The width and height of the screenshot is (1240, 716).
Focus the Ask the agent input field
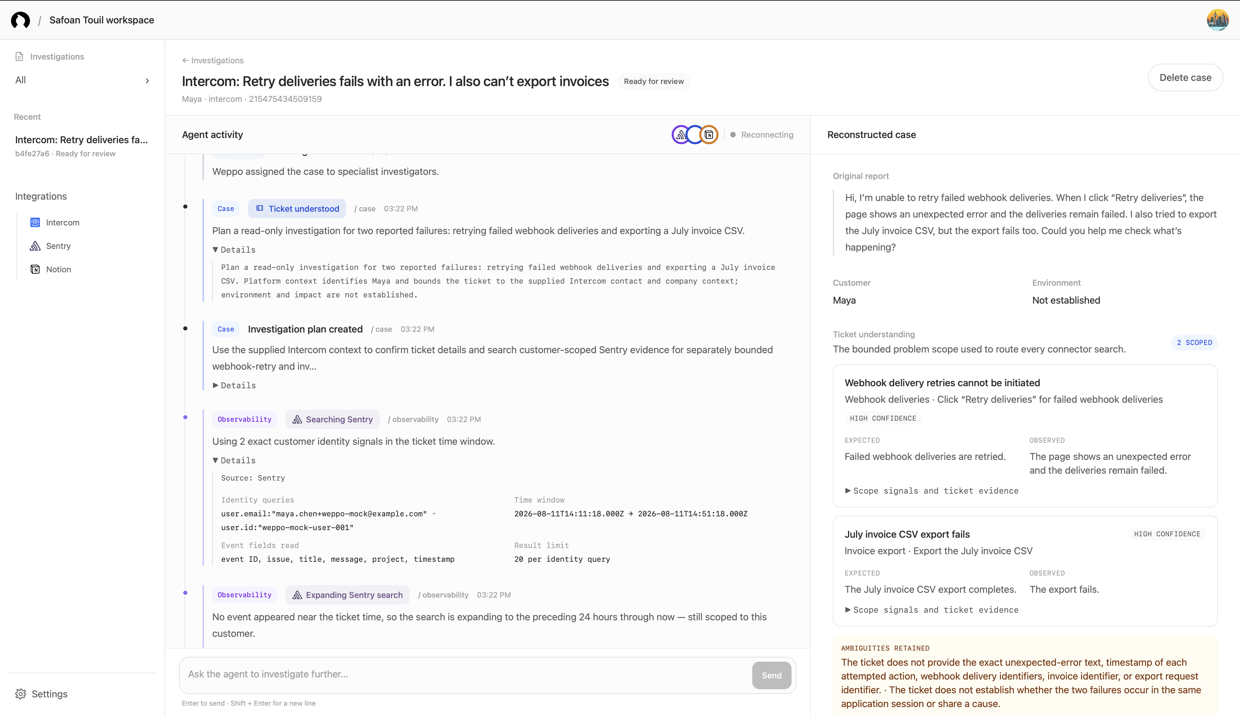pos(465,675)
